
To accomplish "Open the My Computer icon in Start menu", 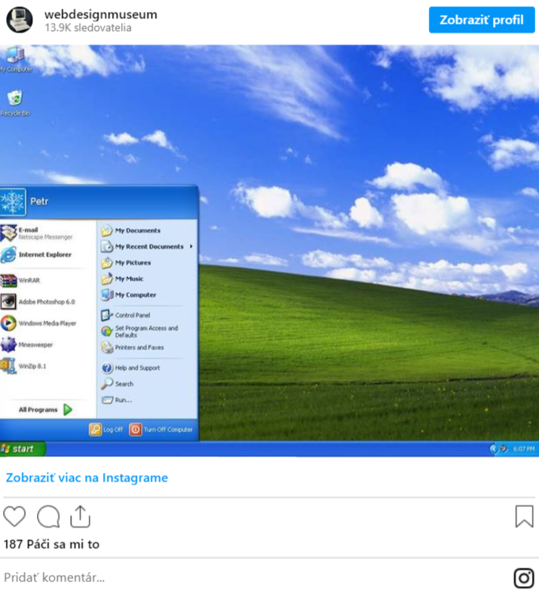I will click(x=107, y=295).
